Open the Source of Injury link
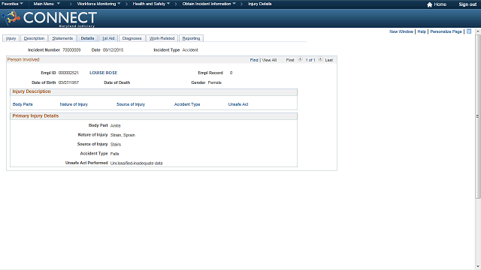 point(131,104)
